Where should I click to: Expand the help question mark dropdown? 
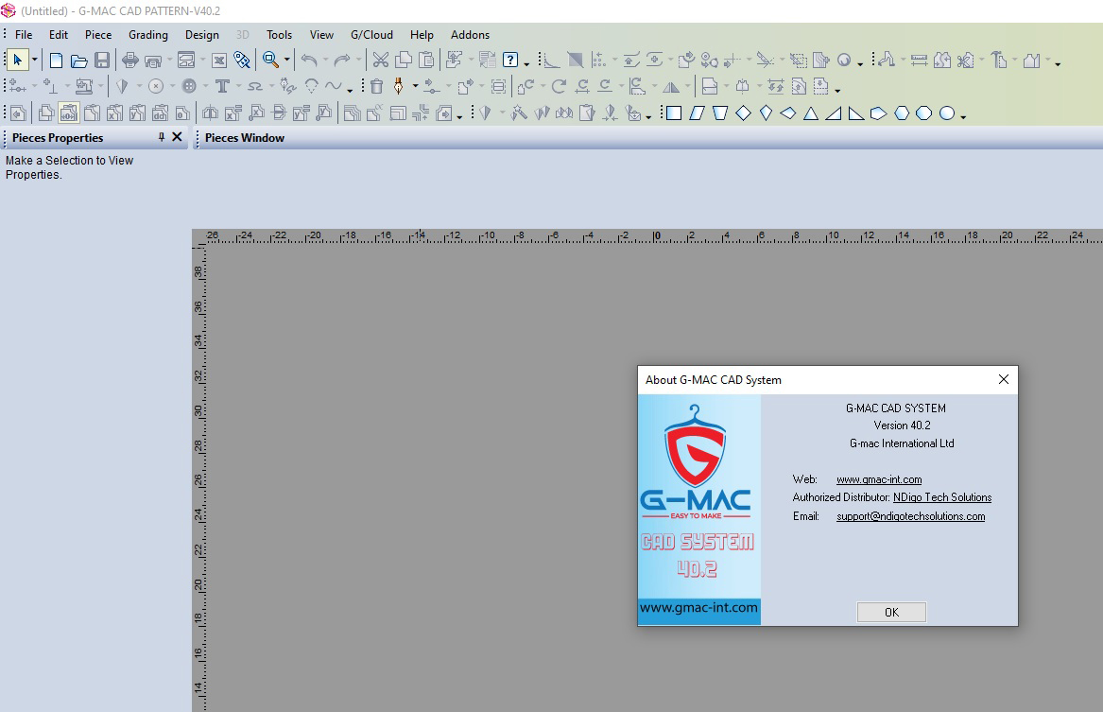(526, 62)
